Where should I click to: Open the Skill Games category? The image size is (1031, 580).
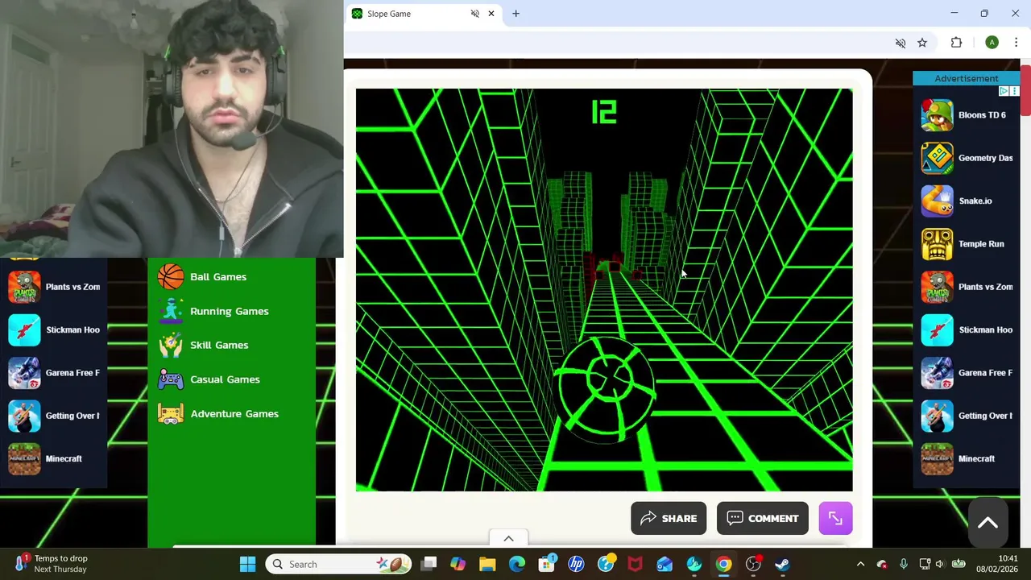pos(203,345)
